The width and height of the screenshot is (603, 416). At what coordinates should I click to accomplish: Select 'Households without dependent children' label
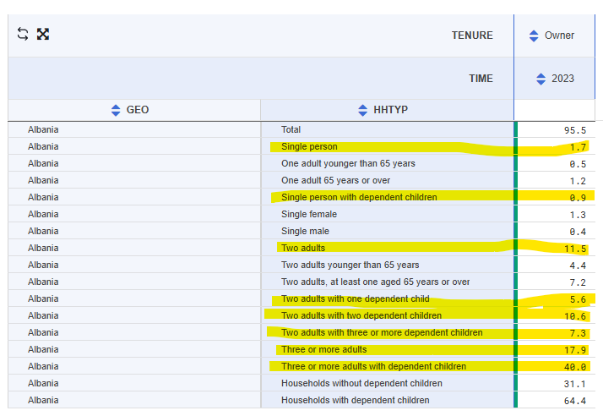[x=361, y=384]
